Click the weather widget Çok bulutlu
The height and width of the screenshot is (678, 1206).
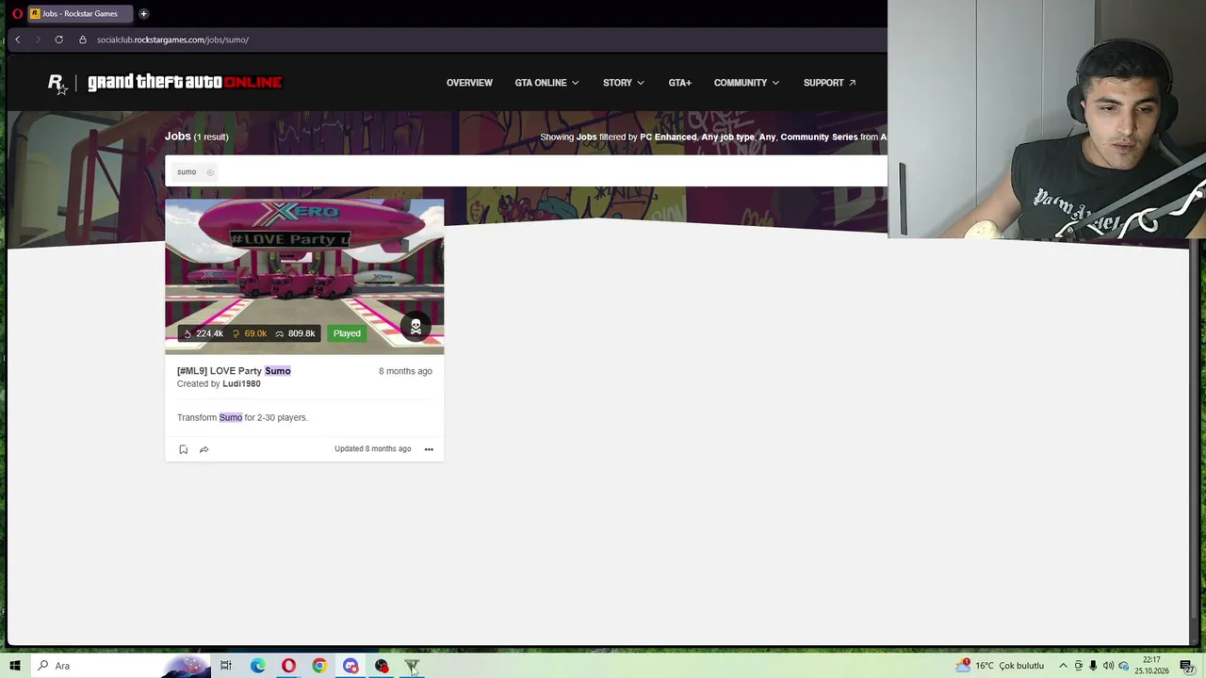tap(1001, 666)
